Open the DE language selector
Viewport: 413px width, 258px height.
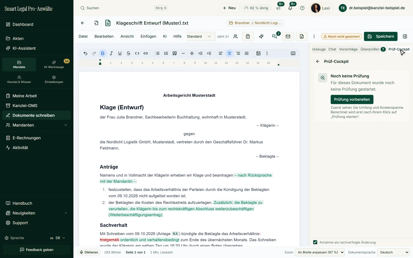tap(58, 238)
